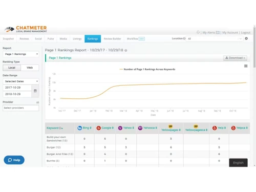Click the Yelp provider icon
The width and height of the screenshot is (256, 192).
(215, 128)
